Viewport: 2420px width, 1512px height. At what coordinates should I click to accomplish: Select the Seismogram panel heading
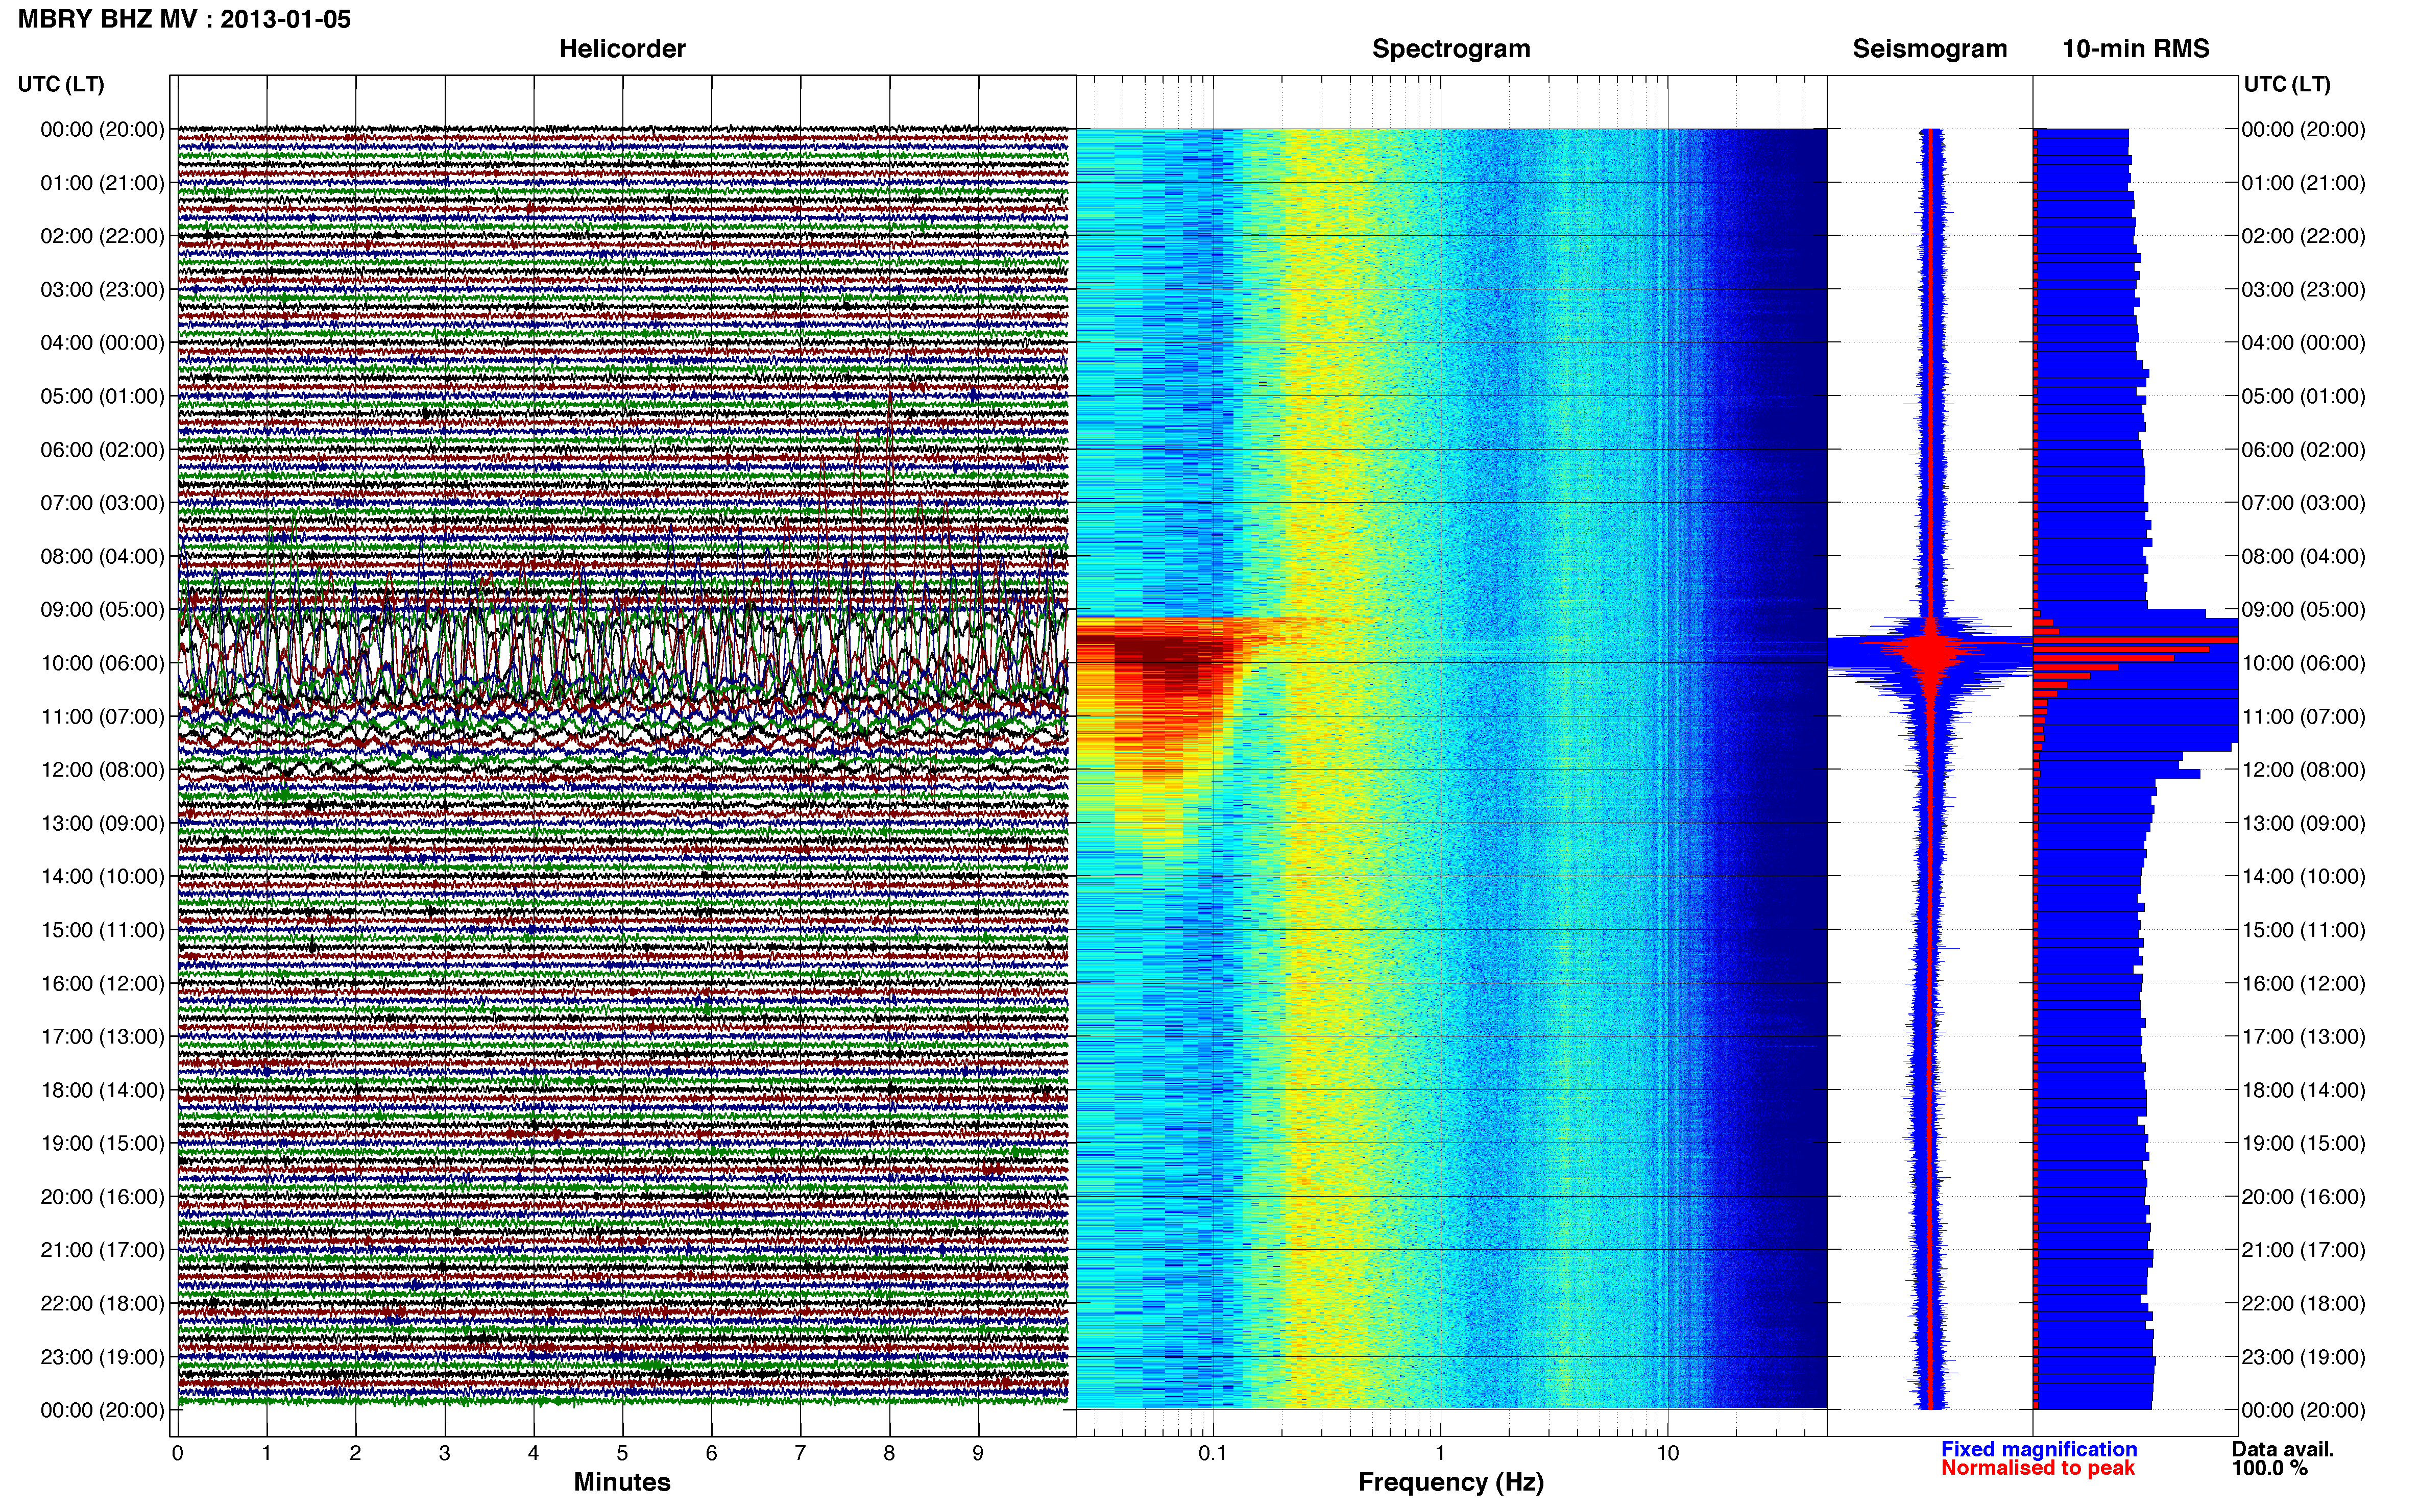[1930, 49]
